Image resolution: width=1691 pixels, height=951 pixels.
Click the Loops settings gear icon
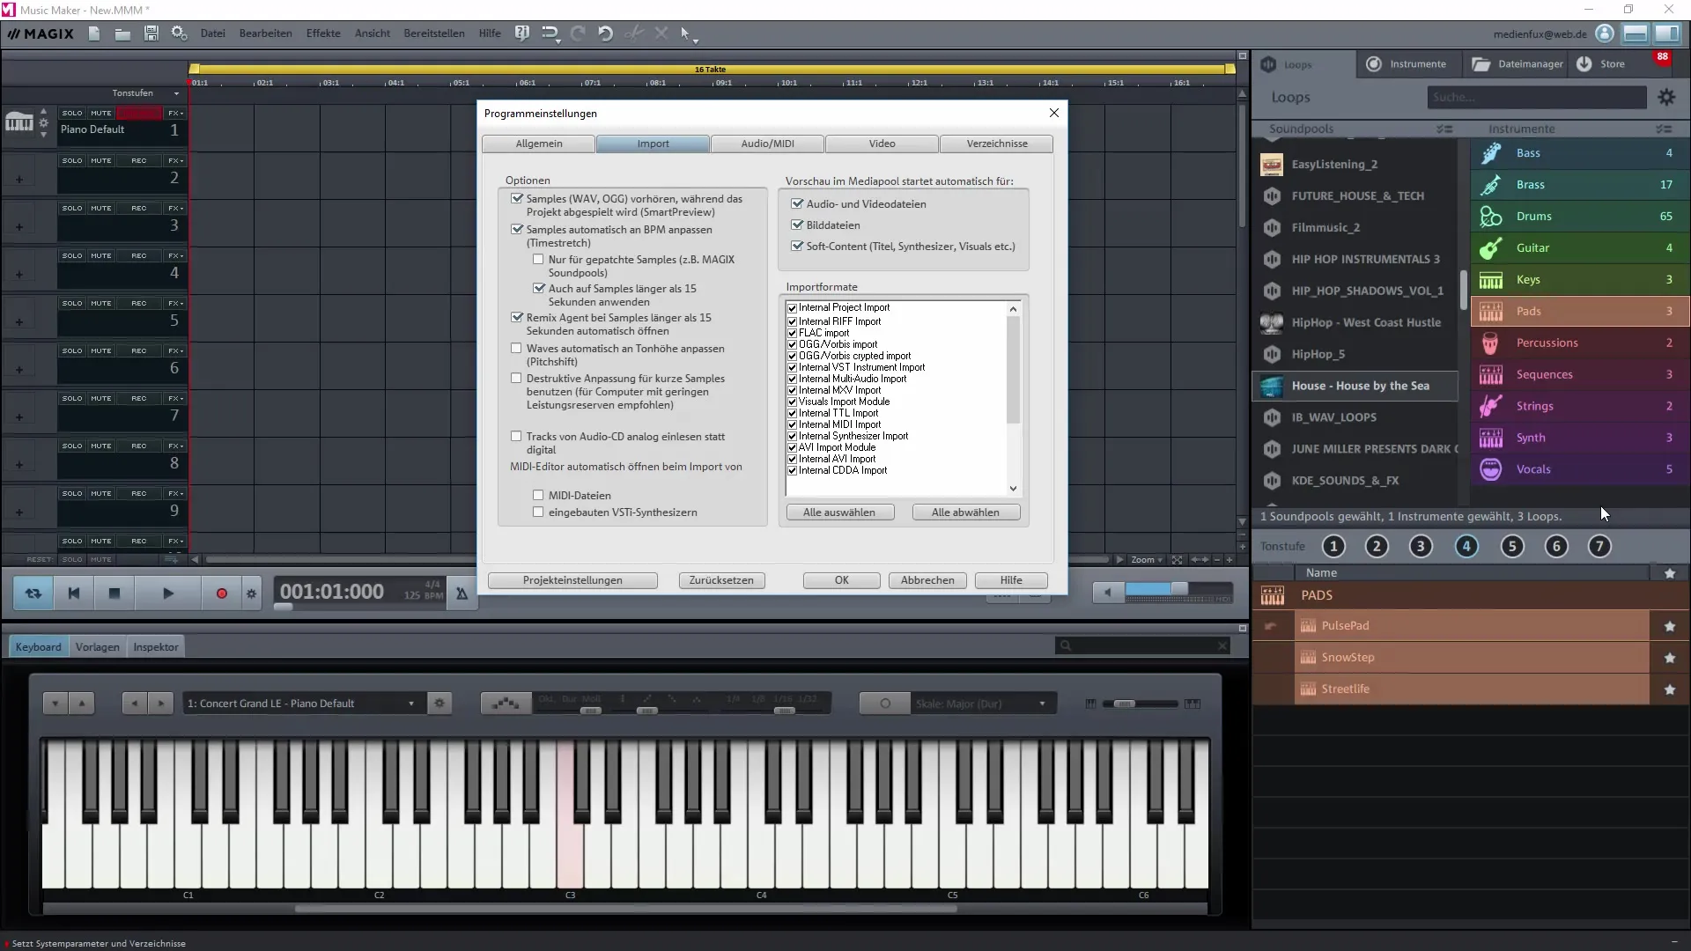(x=1666, y=98)
